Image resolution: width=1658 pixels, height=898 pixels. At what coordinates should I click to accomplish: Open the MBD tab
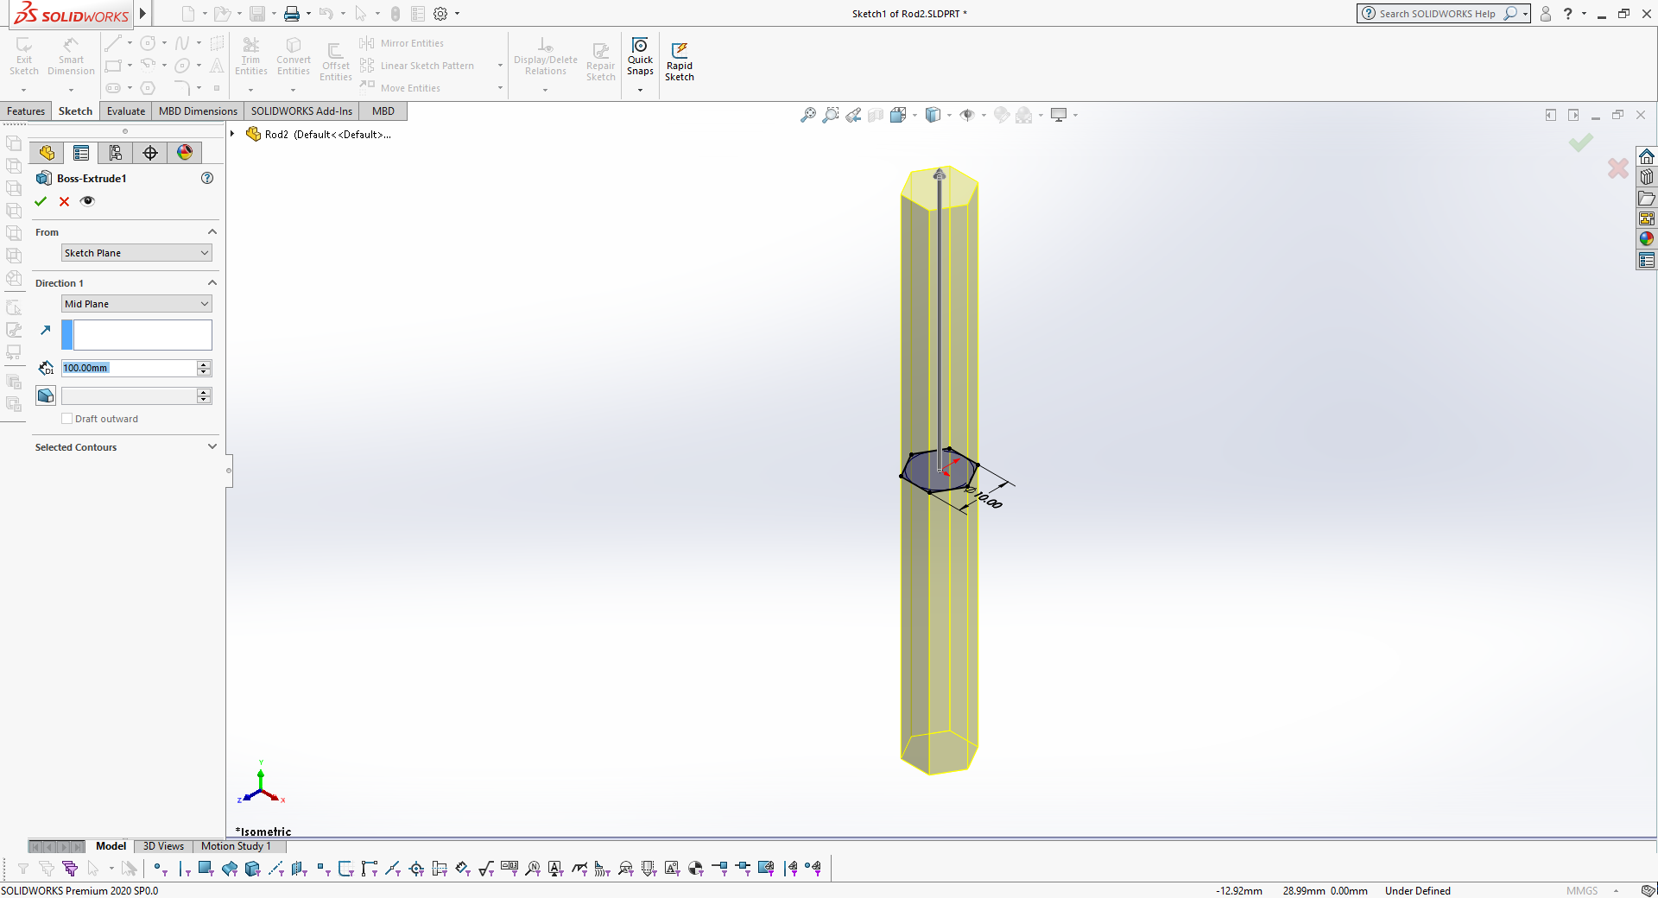point(383,111)
